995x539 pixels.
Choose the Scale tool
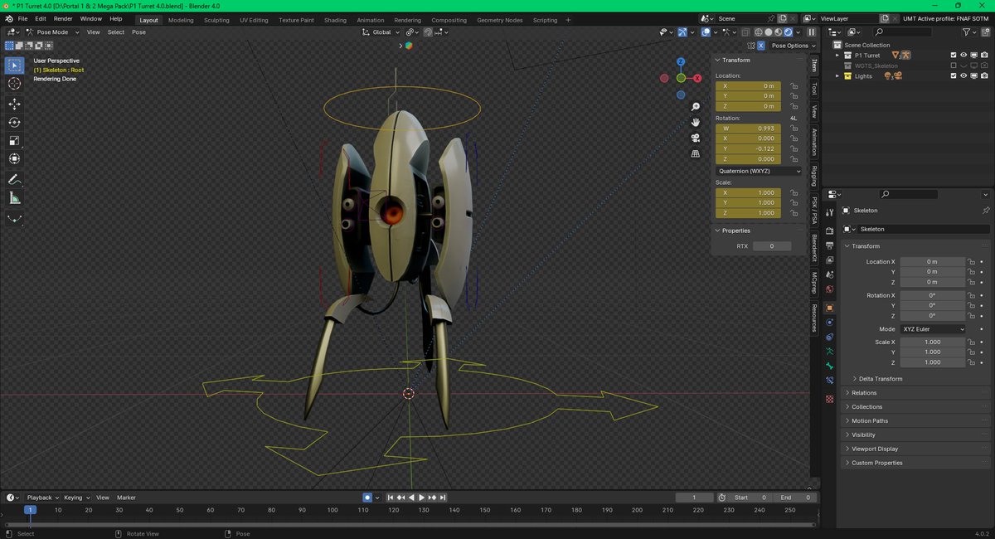tap(14, 140)
